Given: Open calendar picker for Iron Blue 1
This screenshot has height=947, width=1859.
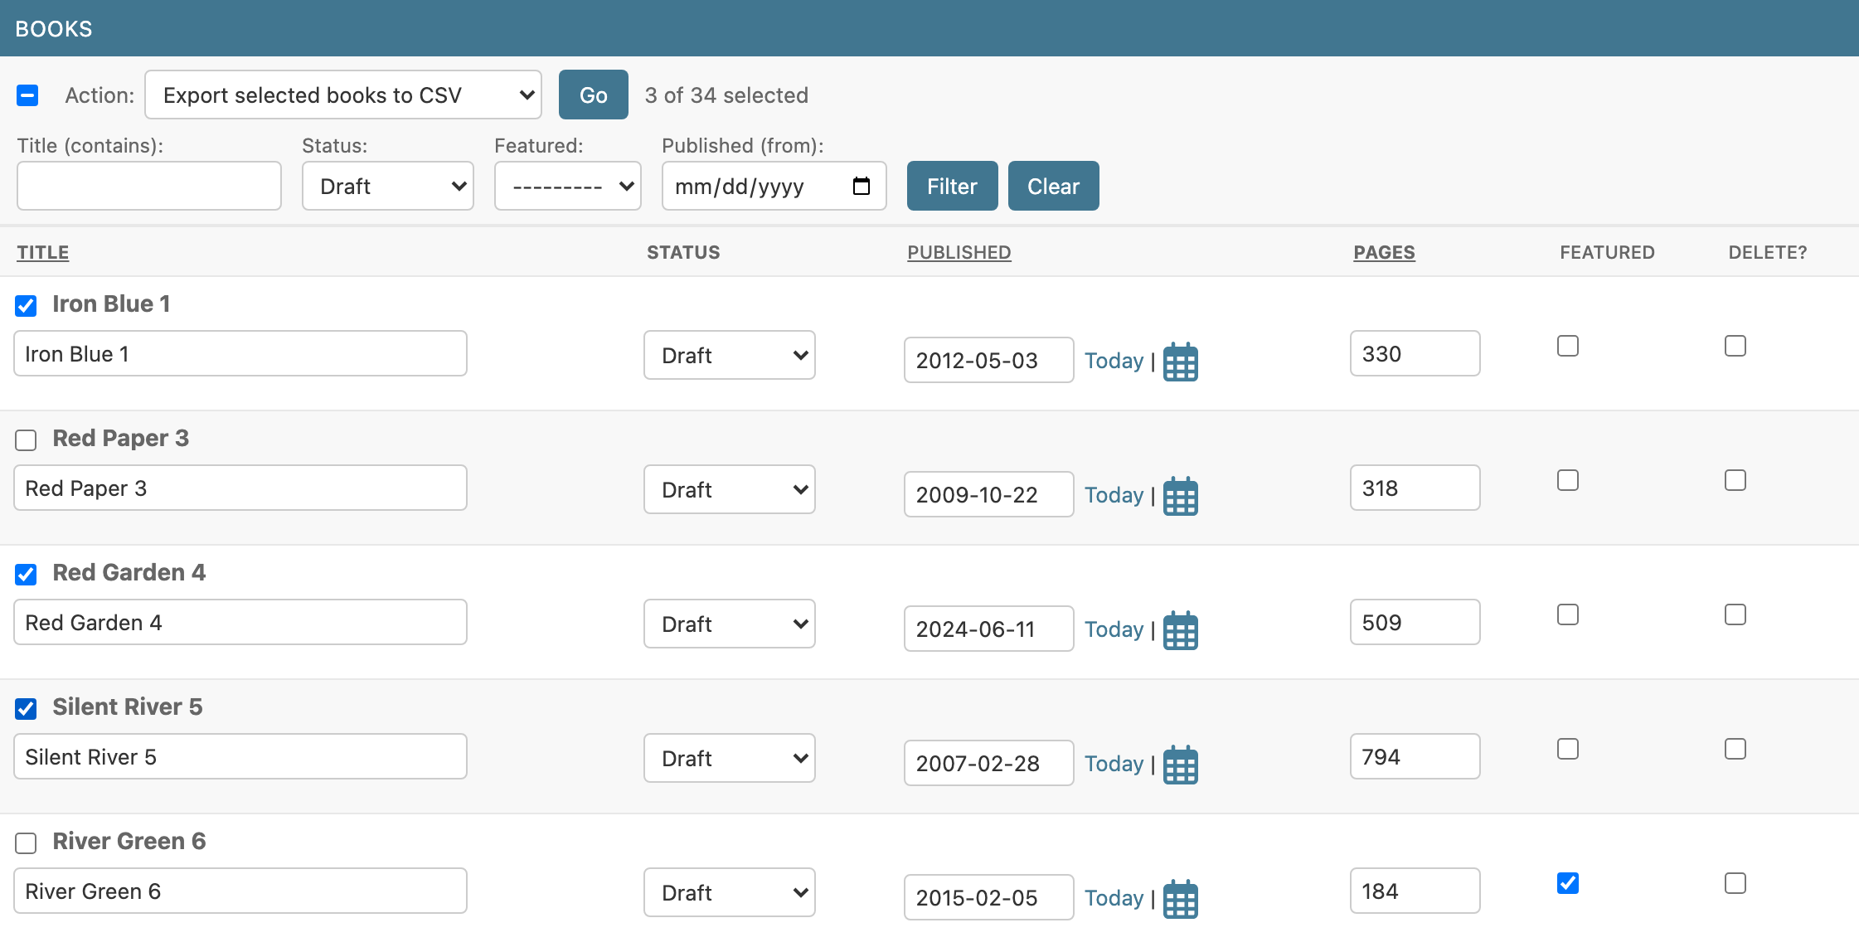Looking at the screenshot, I should (1181, 362).
